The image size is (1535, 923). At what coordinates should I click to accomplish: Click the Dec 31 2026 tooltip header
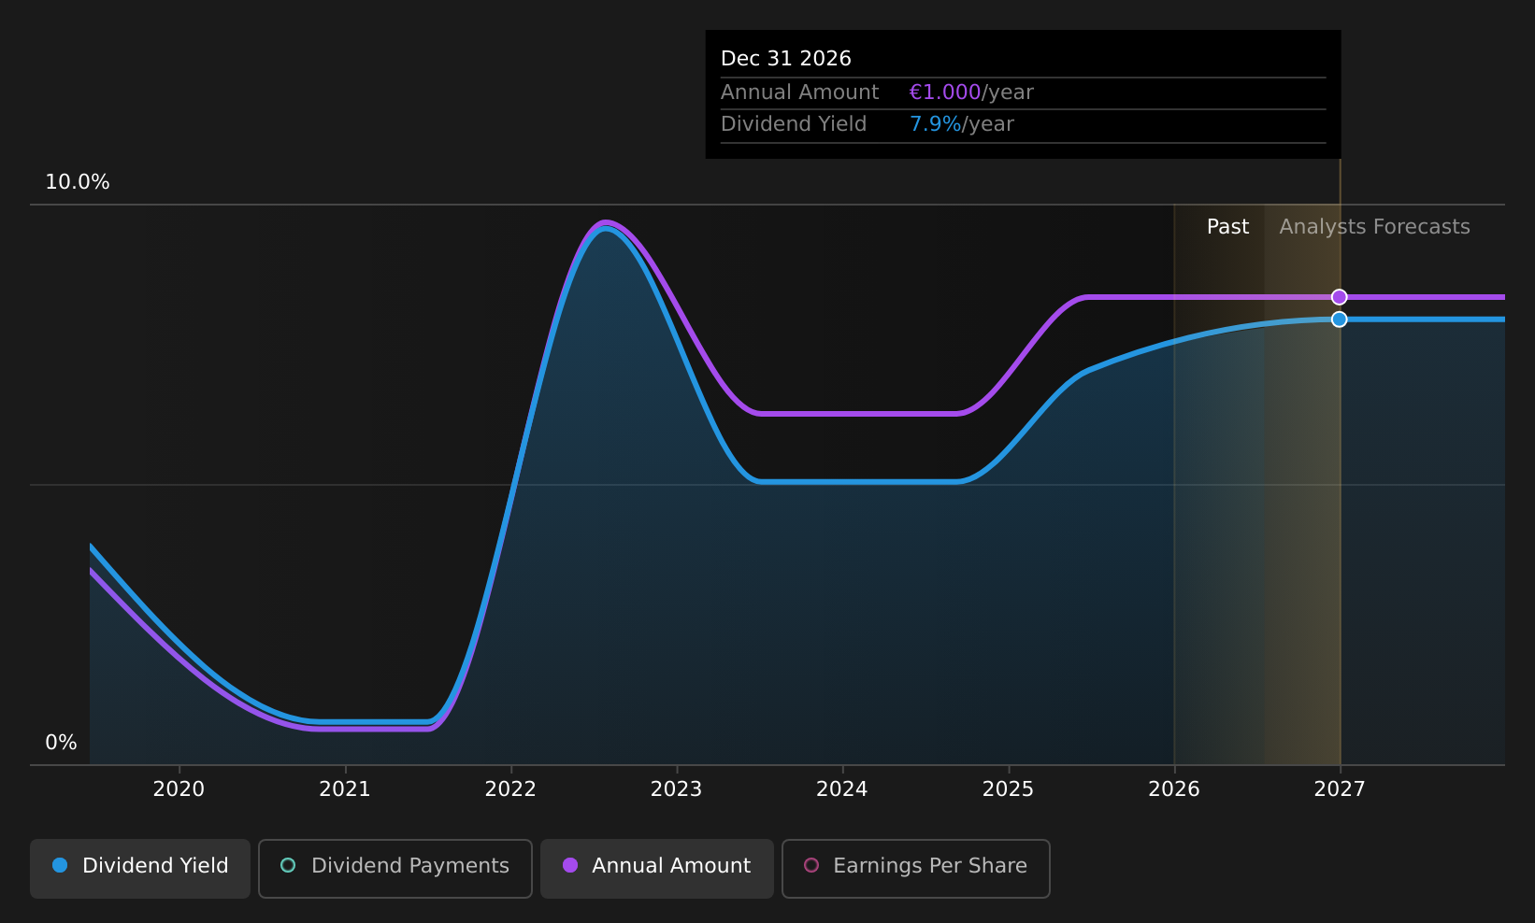click(786, 59)
